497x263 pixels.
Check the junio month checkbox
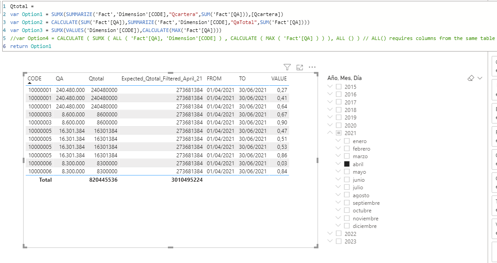(x=347, y=179)
